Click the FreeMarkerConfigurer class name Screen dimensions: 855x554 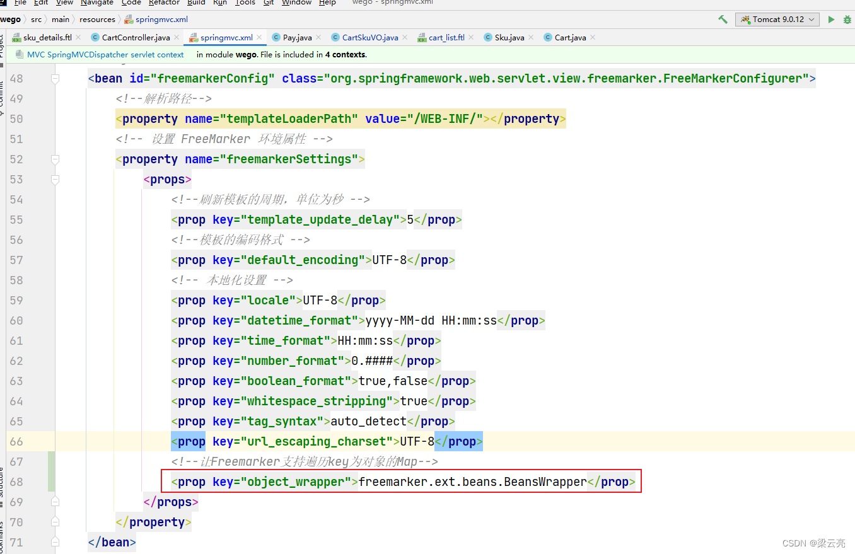[732, 79]
